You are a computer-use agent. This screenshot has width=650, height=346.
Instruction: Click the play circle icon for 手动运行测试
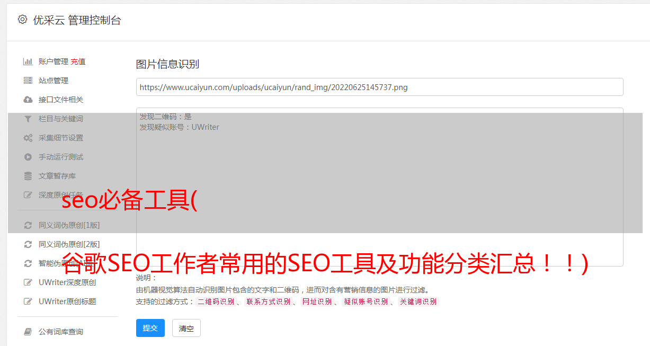tap(28, 157)
